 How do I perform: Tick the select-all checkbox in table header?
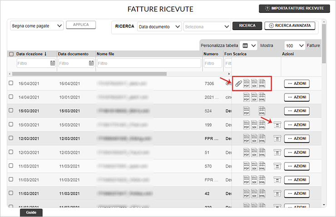(x=11, y=54)
